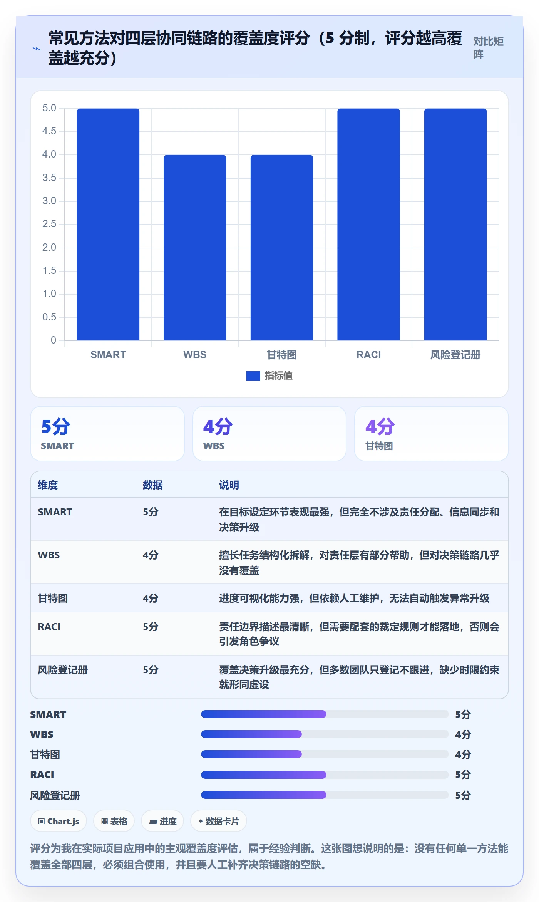
Task: Click the 5.0 y-axis tick label
Action: click(x=49, y=108)
